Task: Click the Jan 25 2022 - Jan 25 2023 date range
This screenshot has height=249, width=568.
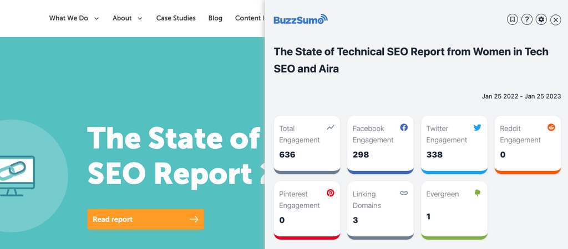Action: [521, 96]
